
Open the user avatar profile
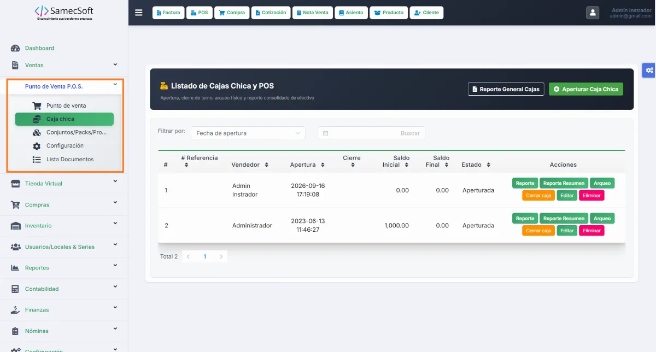593,13
